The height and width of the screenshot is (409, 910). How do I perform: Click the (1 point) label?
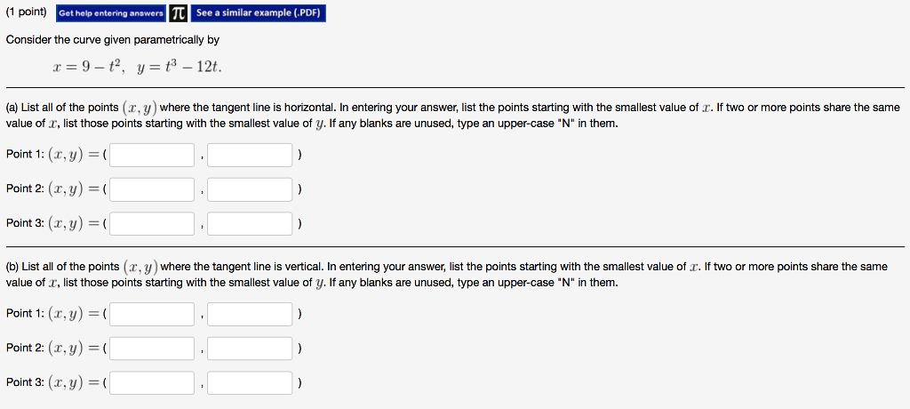click(x=28, y=12)
